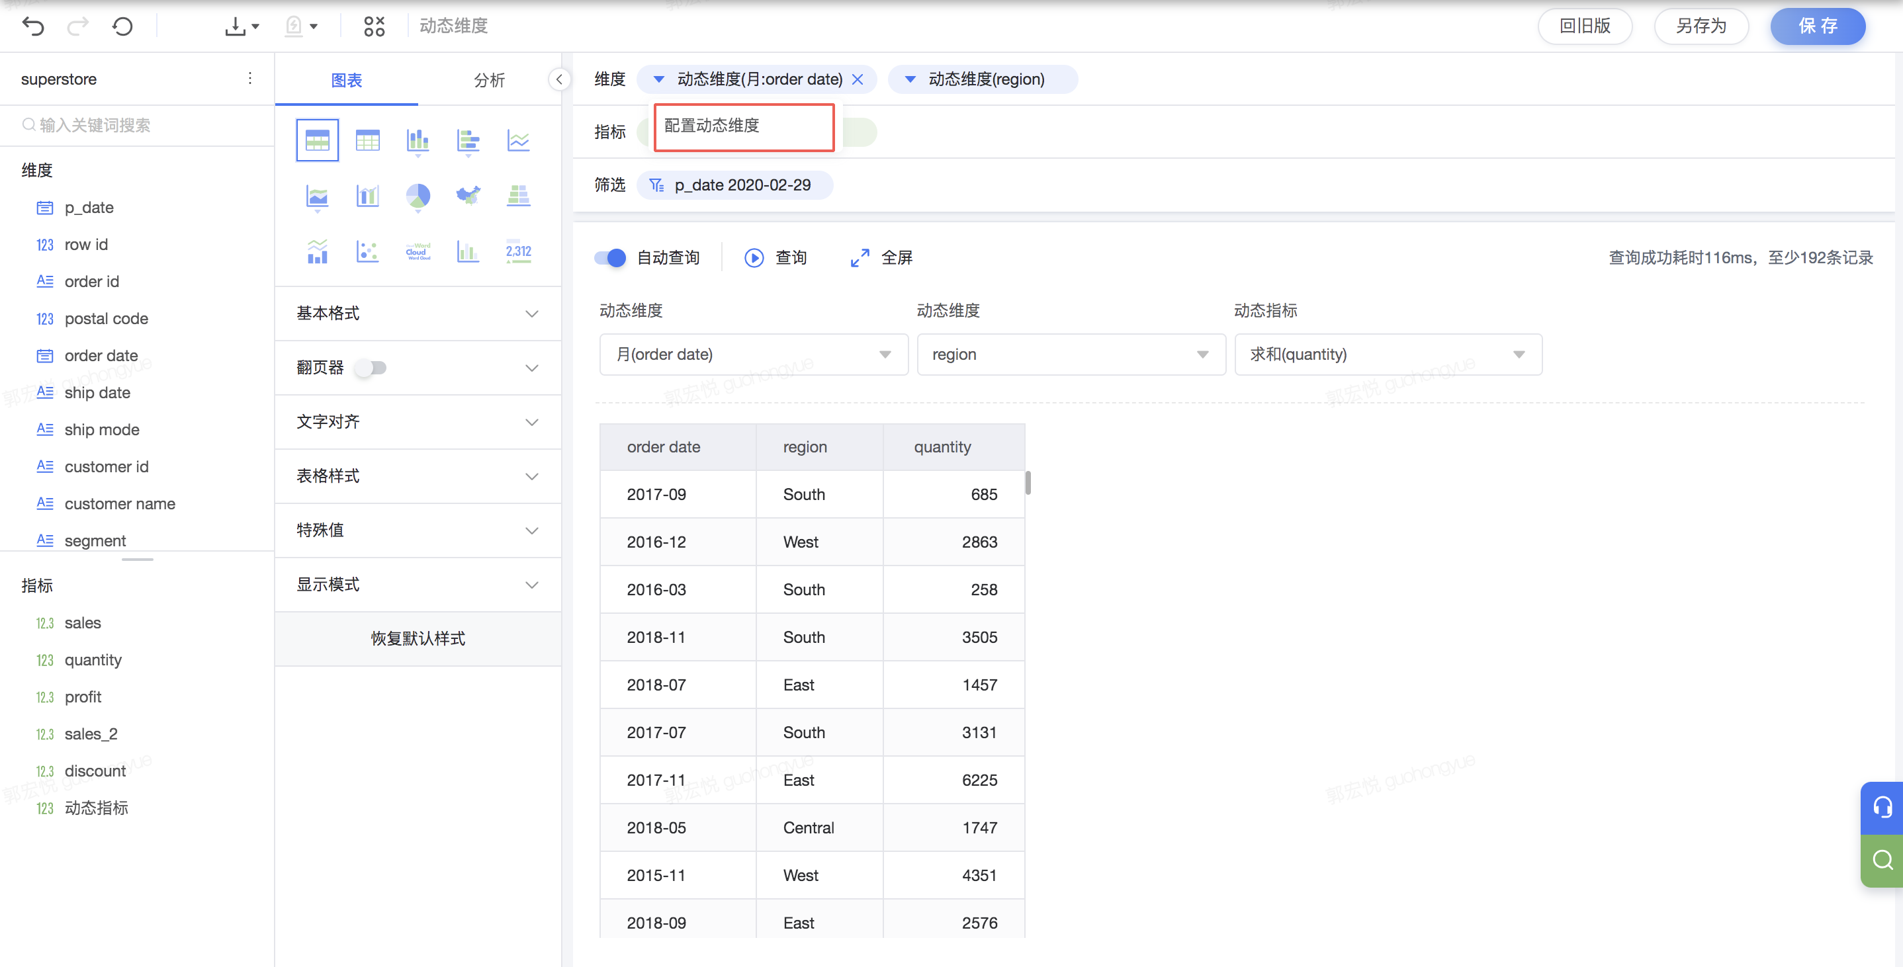The width and height of the screenshot is (1903, 967).
Task: Switch to the 分析 tab
Action: click(489, 80)
